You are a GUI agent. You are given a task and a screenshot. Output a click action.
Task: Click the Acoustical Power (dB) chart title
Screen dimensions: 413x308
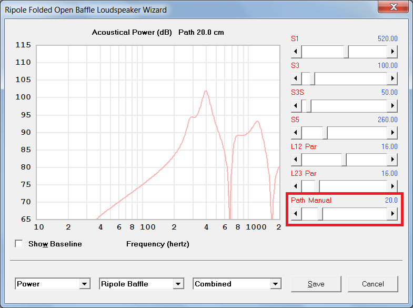point(132,33)
